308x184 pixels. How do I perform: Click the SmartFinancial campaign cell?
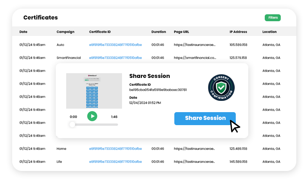(x=68, y=58)
